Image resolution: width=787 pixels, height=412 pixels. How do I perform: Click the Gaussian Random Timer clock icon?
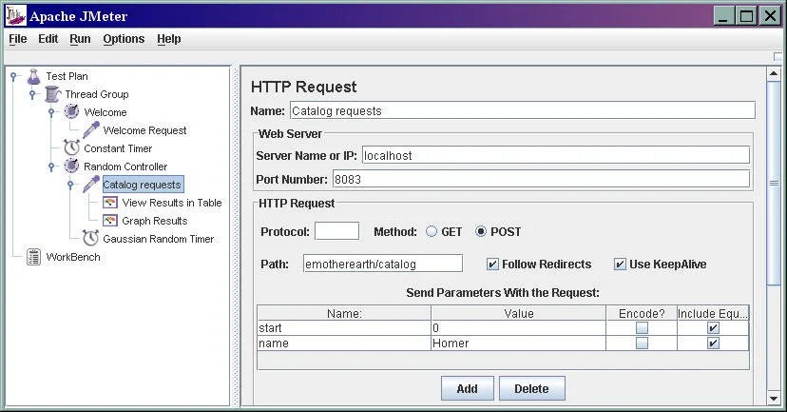(91, 238)
